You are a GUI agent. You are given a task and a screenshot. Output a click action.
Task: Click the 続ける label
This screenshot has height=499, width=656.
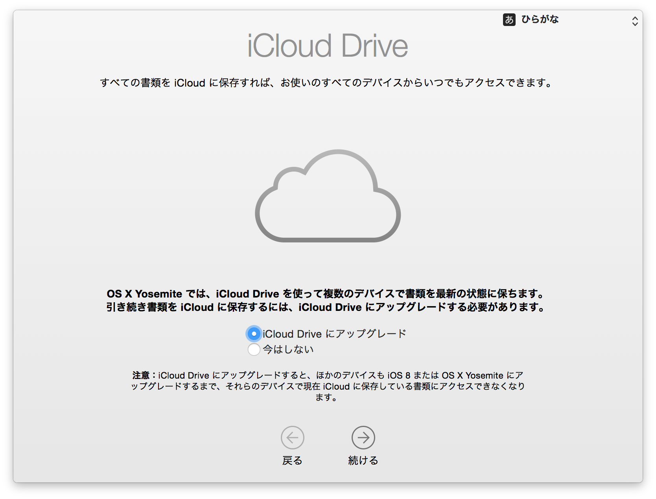pyautogui.click(x=363, y=460)
